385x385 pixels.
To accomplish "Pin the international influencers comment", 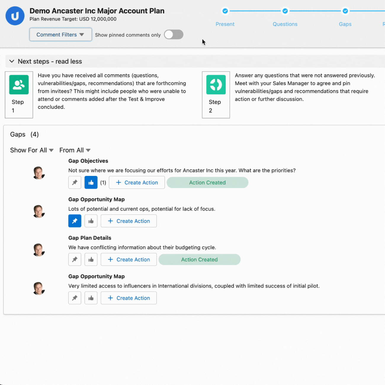I will (x=75, y=298).
